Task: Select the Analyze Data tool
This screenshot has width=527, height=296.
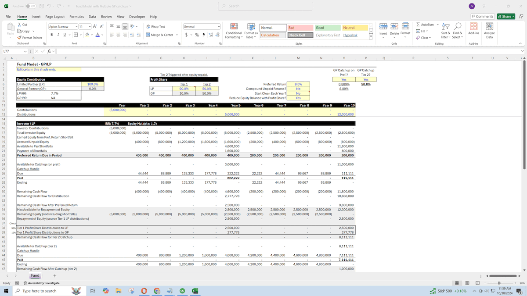Action: [489, 32]
